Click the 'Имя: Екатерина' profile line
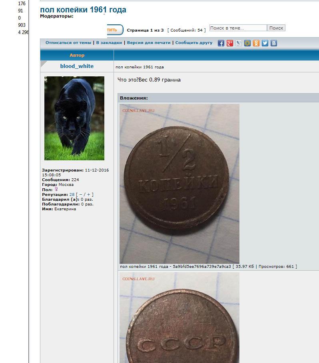 [x=59, y=209]
